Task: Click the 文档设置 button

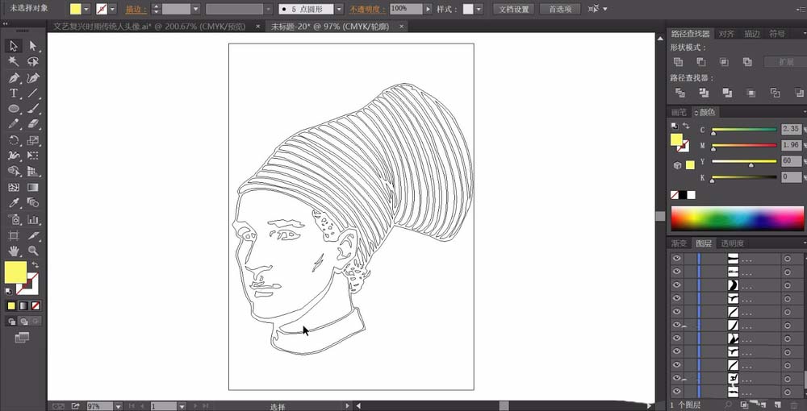Action: pos(514,9)
